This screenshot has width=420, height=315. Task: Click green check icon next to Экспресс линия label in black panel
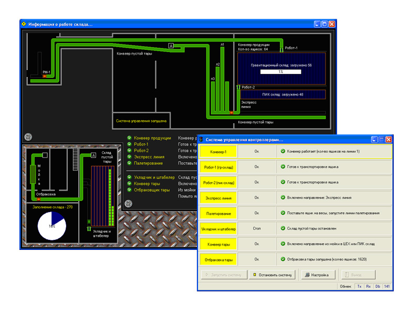tap(129, 156)
